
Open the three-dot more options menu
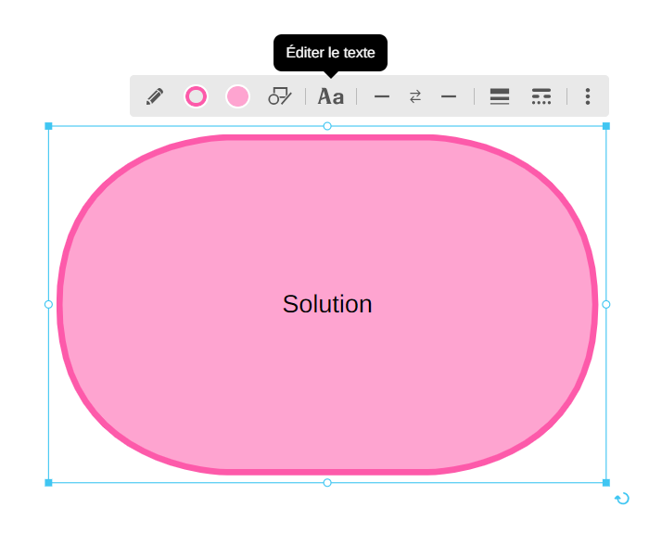click(587, 96)
